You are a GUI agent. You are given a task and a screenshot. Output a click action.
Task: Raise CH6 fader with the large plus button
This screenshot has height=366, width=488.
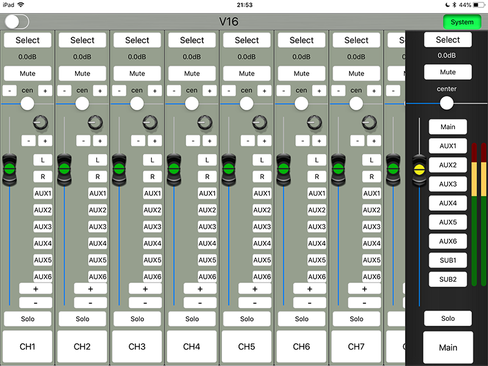click(309, 289)
